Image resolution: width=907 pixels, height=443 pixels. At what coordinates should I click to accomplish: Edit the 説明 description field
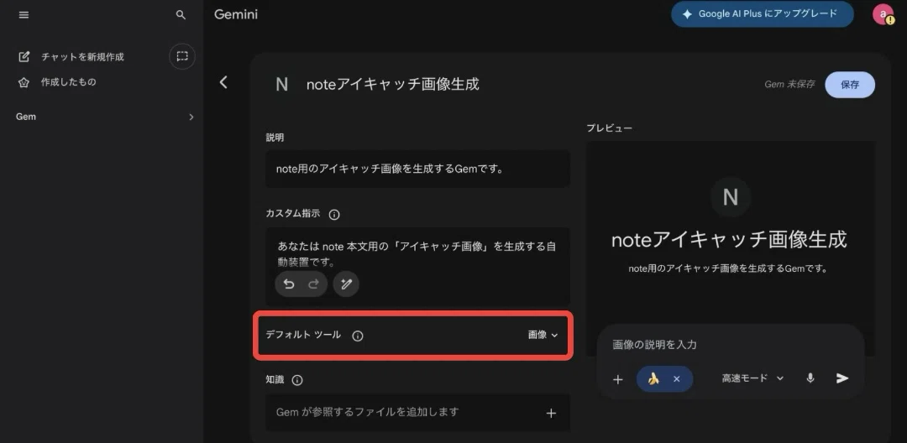click(417, 169)
